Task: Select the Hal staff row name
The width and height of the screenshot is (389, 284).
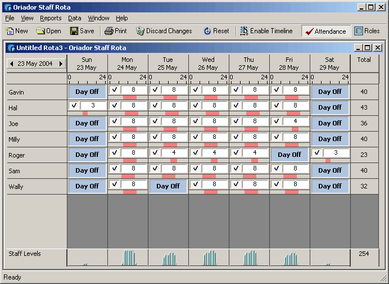Action: [x=13, y=108]
